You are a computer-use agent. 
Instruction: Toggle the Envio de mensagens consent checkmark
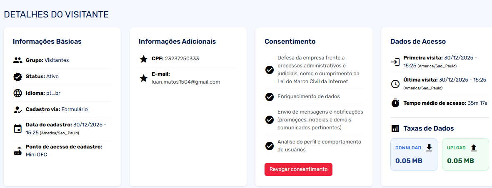coord(269,119)
